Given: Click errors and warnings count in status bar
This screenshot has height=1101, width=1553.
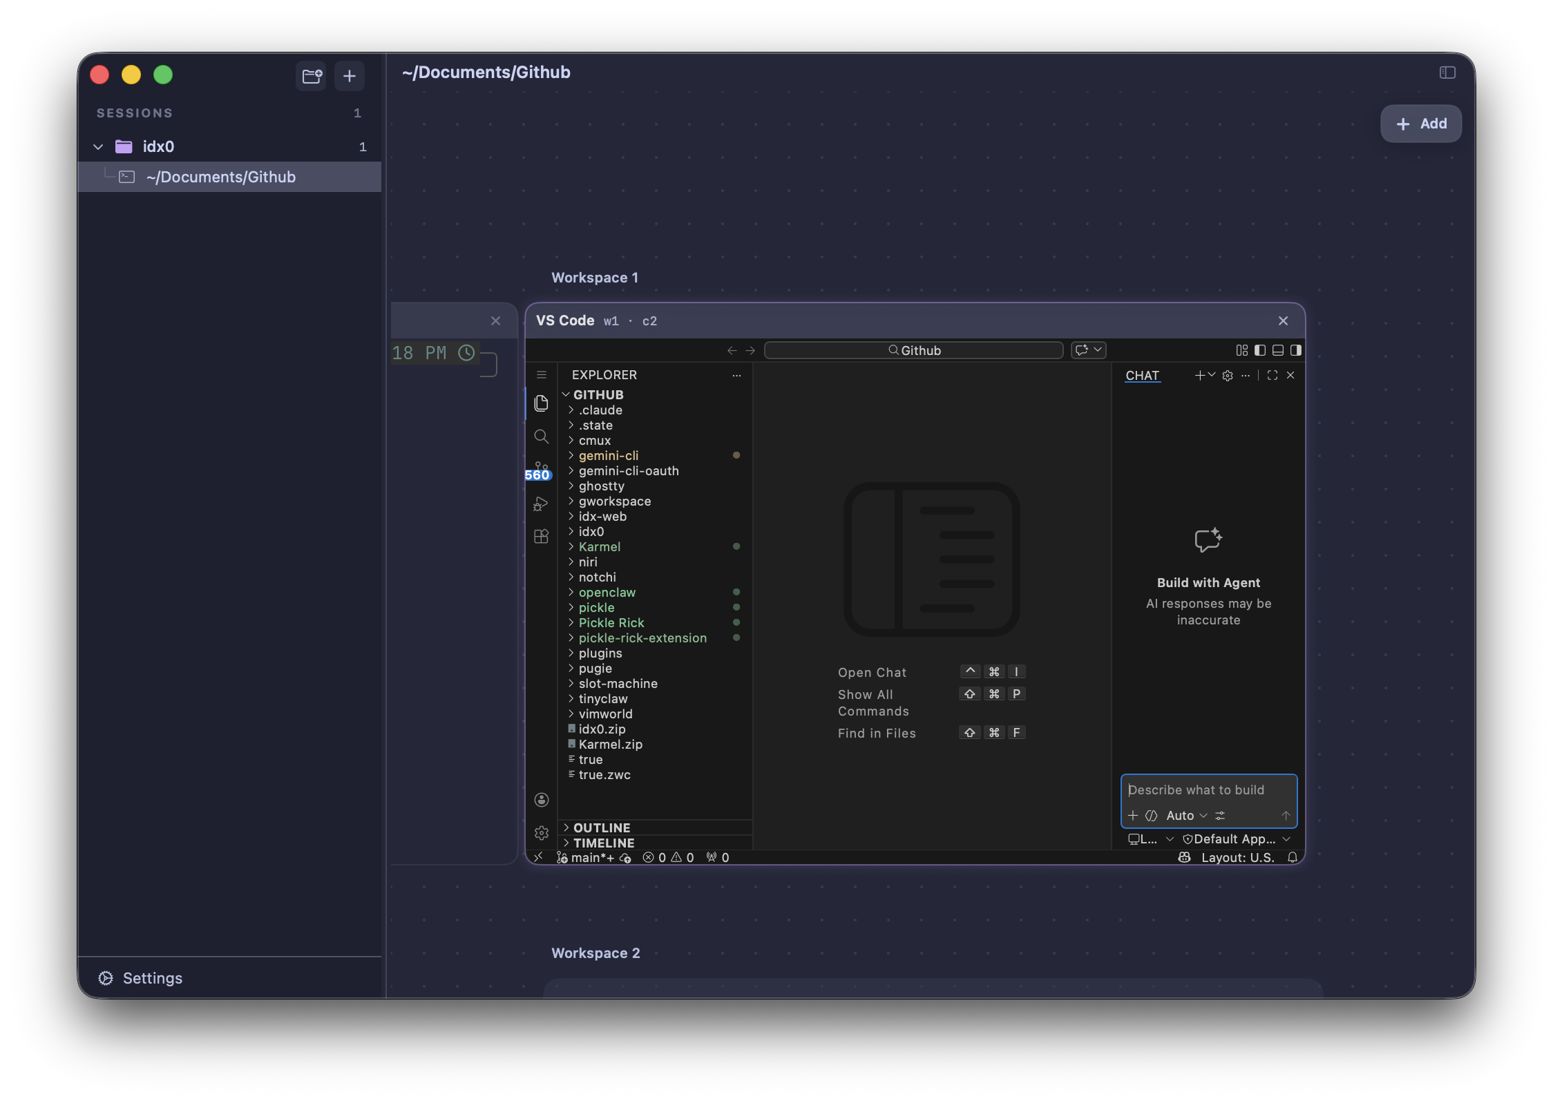Looking at the screenshot, I should (668, 857).
